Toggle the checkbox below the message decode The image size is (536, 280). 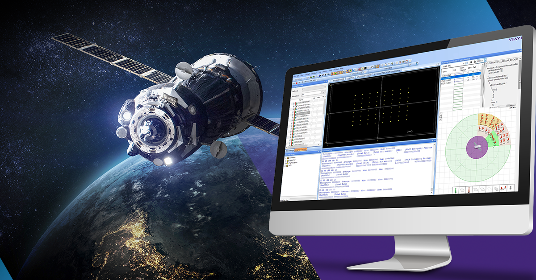click(490, 107)
